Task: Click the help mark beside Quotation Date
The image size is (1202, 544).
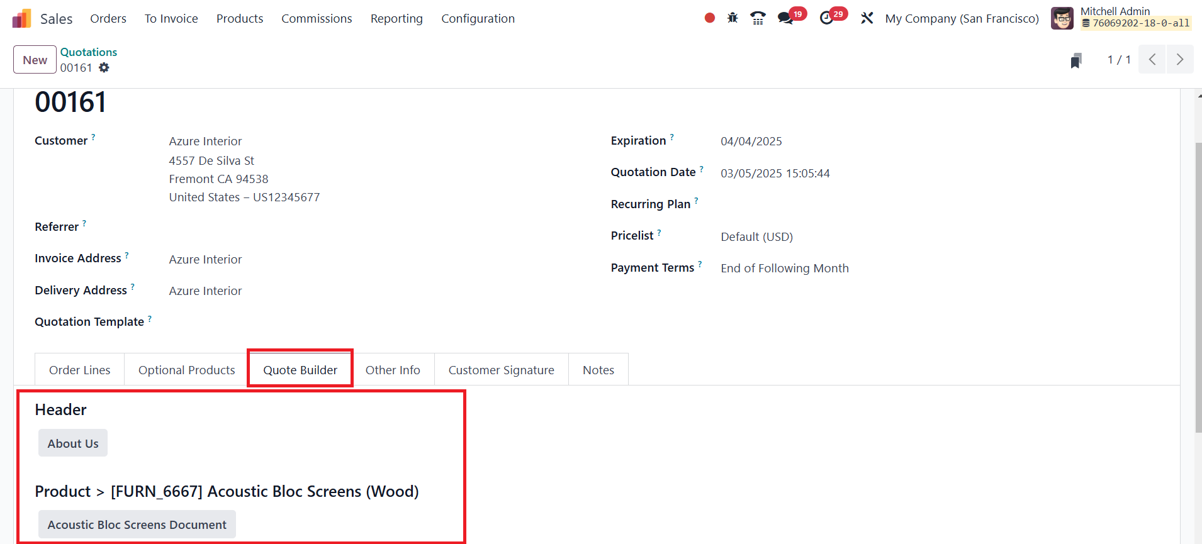Action: [x=701, y=168]
